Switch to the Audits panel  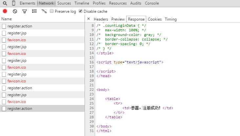tap(136, 3)
